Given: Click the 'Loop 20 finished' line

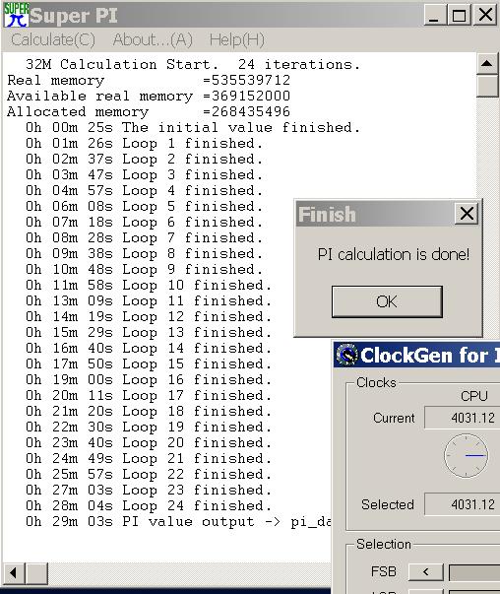Looking at the screenshot, I should point(149,443).
